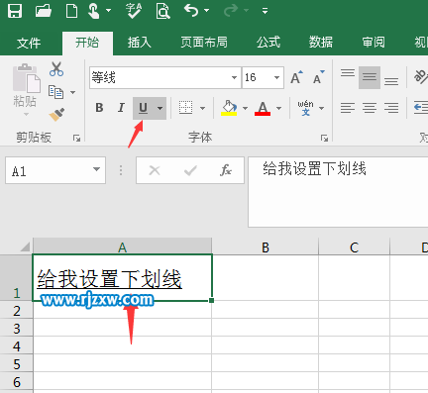
Task: Select row 3 header
Action: [17, 329]
